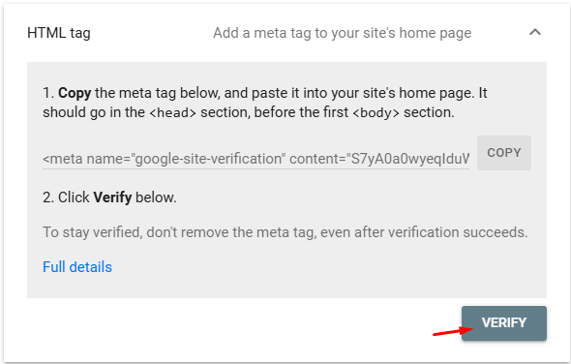
Task: Click the <body> code text
Action: click(x=376, y=113)
